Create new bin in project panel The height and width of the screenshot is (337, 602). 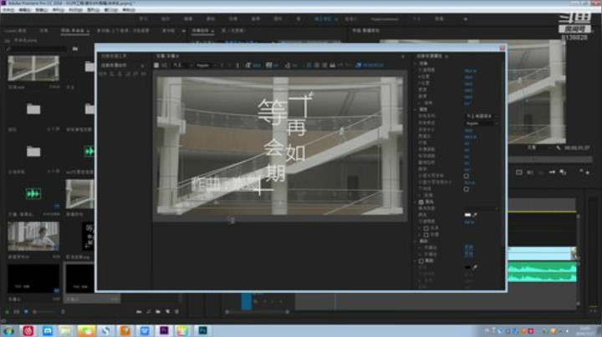click(158, 312)
